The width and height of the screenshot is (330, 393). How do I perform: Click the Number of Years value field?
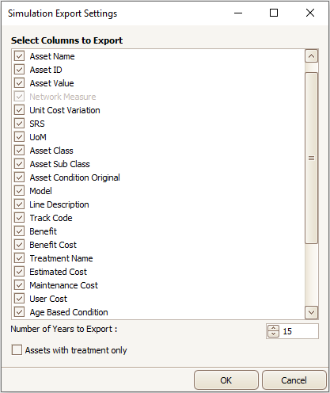click(299, 331)
